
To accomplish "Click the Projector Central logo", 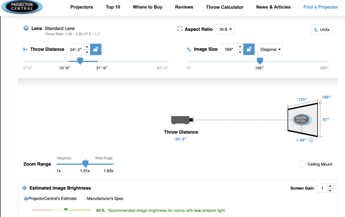I will (22, 7).
